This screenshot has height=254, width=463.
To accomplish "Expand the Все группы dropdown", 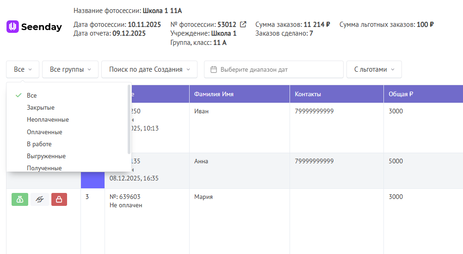I will [x=70, y=69].
